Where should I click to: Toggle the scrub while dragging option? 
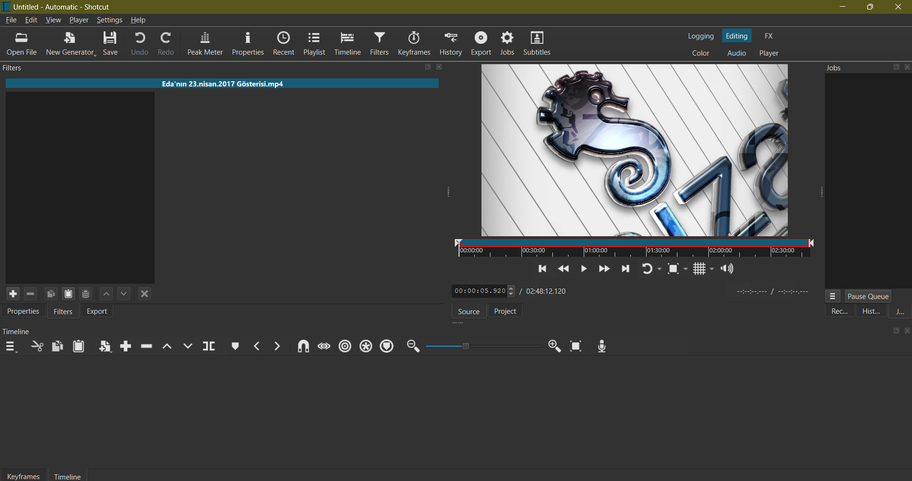[324, 346]
